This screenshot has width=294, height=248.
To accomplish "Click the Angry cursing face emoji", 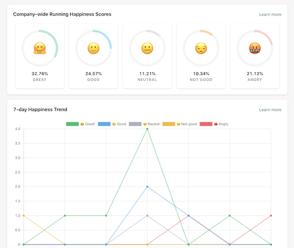I will (x=255, y=48).
